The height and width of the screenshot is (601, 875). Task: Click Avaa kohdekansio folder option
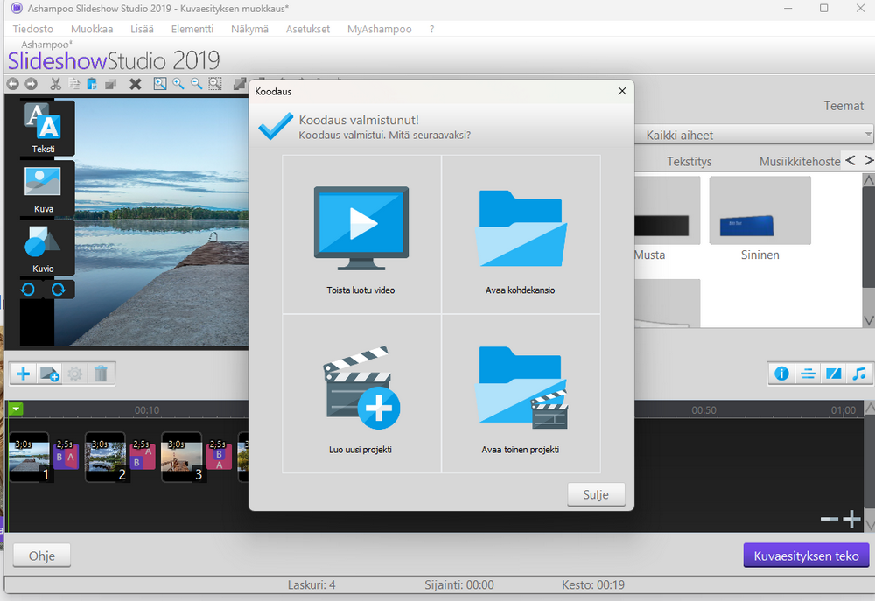521,234
